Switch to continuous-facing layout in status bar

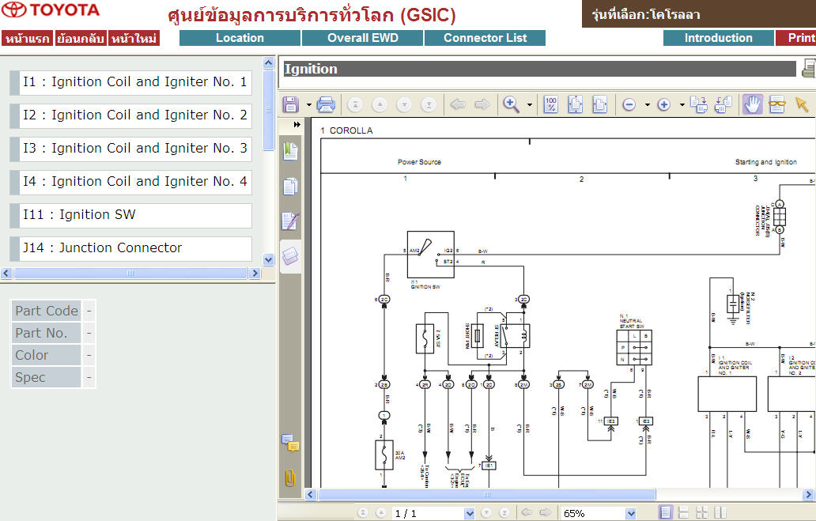[701, 512]
